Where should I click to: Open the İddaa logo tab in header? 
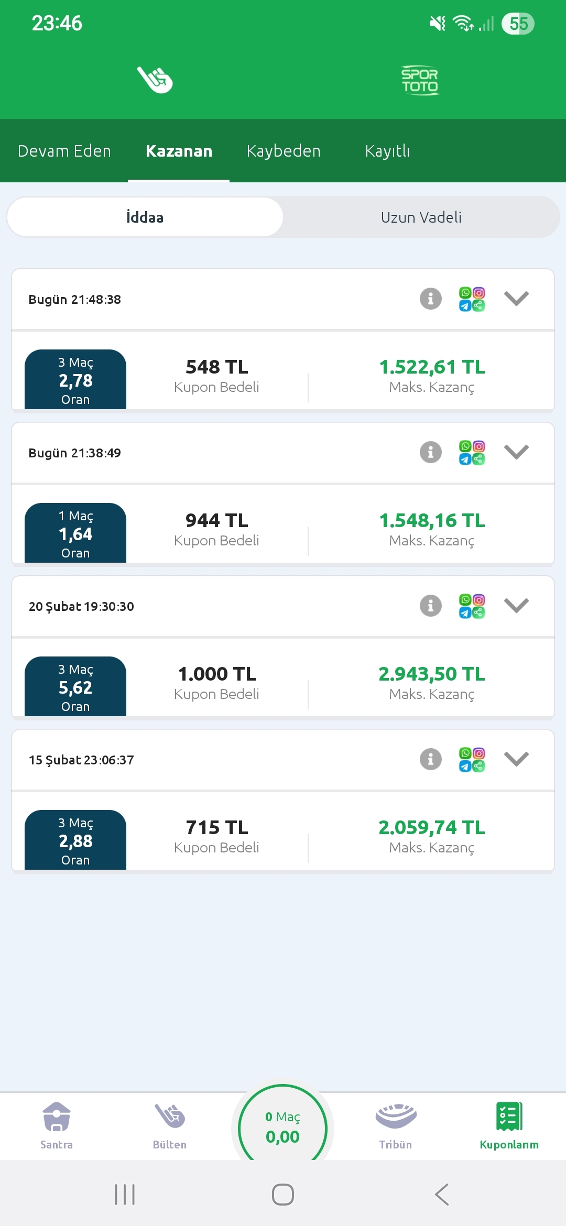pyautogui.click(x=155, y=80)
